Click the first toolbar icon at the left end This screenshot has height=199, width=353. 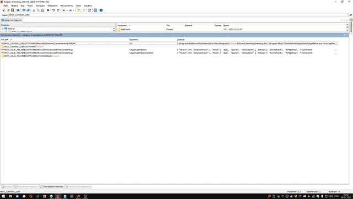[4, 10]
